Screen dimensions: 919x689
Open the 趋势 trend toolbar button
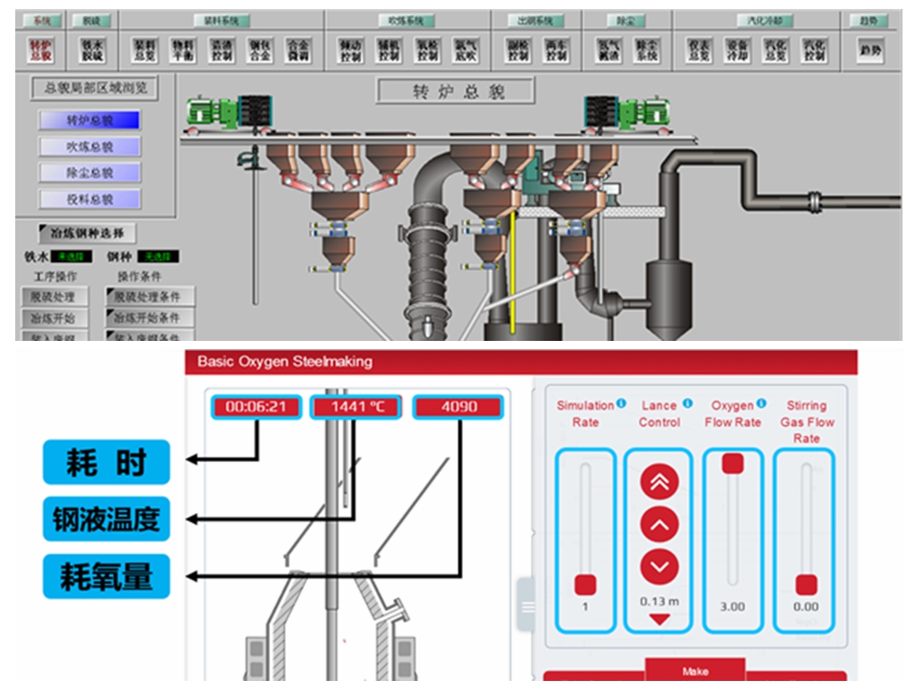pyautogui.click(x=869, y=50)
